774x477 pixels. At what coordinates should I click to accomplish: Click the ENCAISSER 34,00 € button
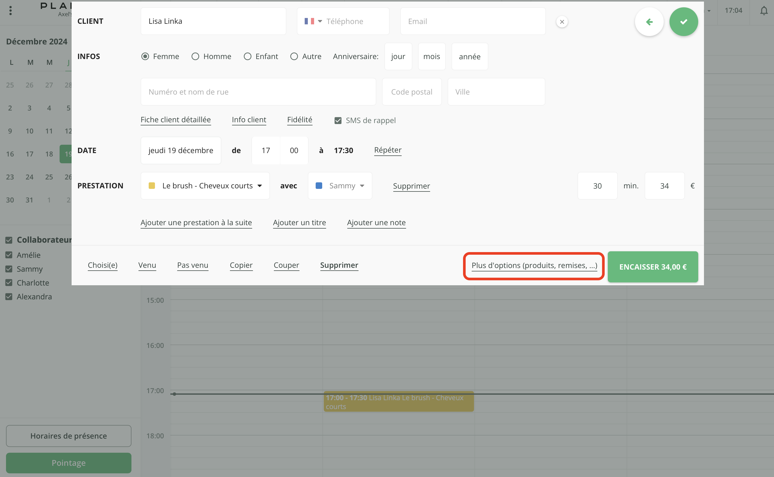[652, 267]
